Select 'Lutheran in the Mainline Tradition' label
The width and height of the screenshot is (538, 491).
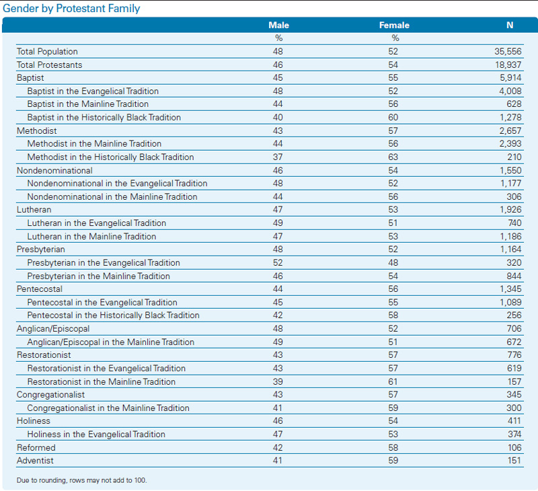pos(91,236)
